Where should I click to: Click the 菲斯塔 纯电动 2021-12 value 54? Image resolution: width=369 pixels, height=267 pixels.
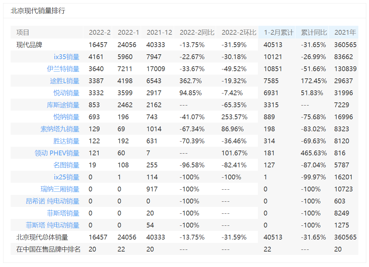[150, 225]
